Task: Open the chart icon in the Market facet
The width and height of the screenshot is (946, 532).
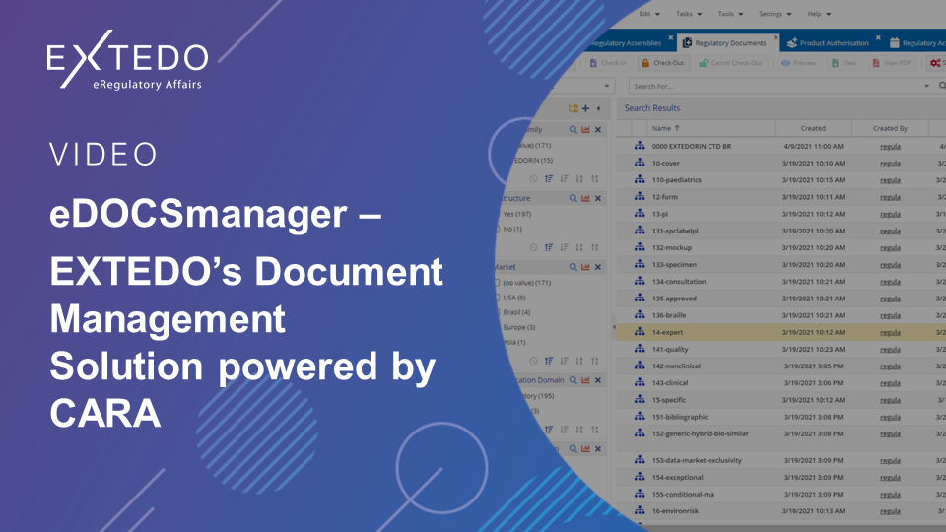Action: pos(585,266)
